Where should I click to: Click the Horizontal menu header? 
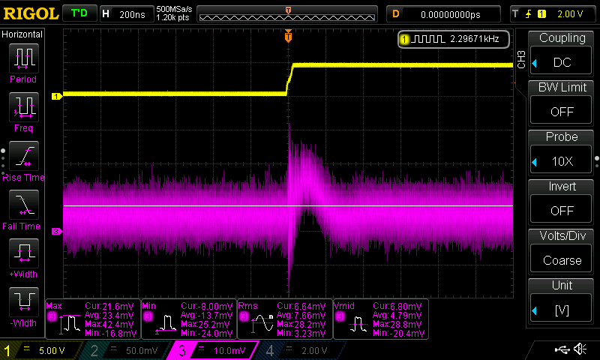[22, 34]
